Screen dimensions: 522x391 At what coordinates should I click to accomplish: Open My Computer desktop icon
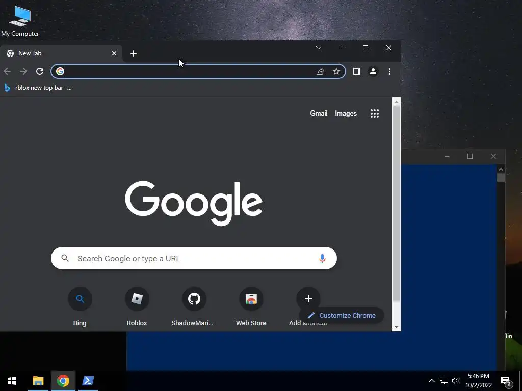pos(20,20)
